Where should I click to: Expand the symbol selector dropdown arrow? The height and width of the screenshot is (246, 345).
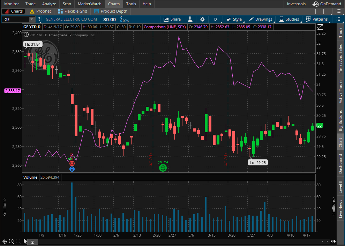click(x=32, y=19)
